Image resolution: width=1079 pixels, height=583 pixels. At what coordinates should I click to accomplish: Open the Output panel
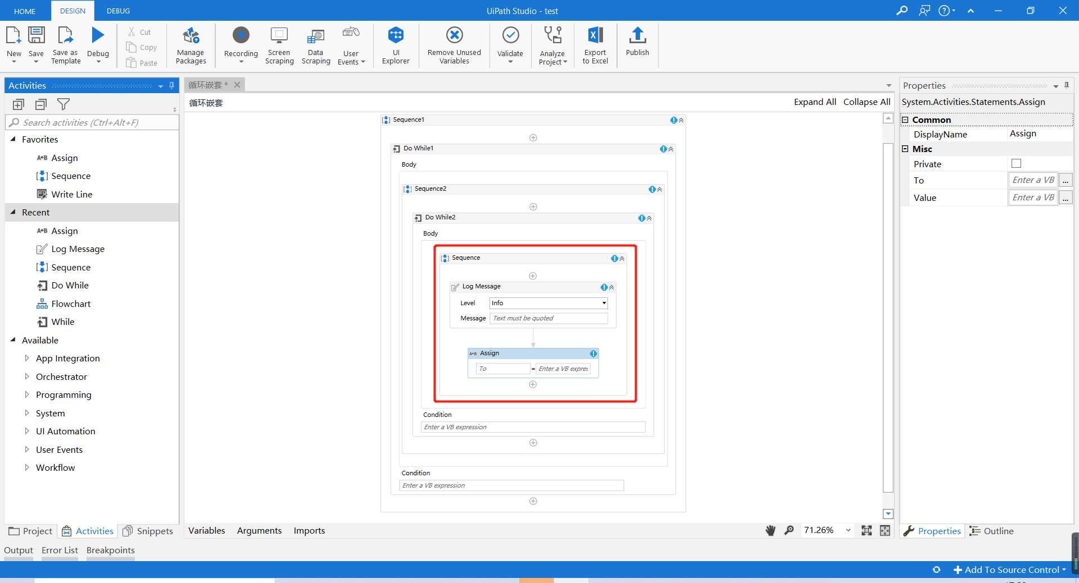point(19,550)
